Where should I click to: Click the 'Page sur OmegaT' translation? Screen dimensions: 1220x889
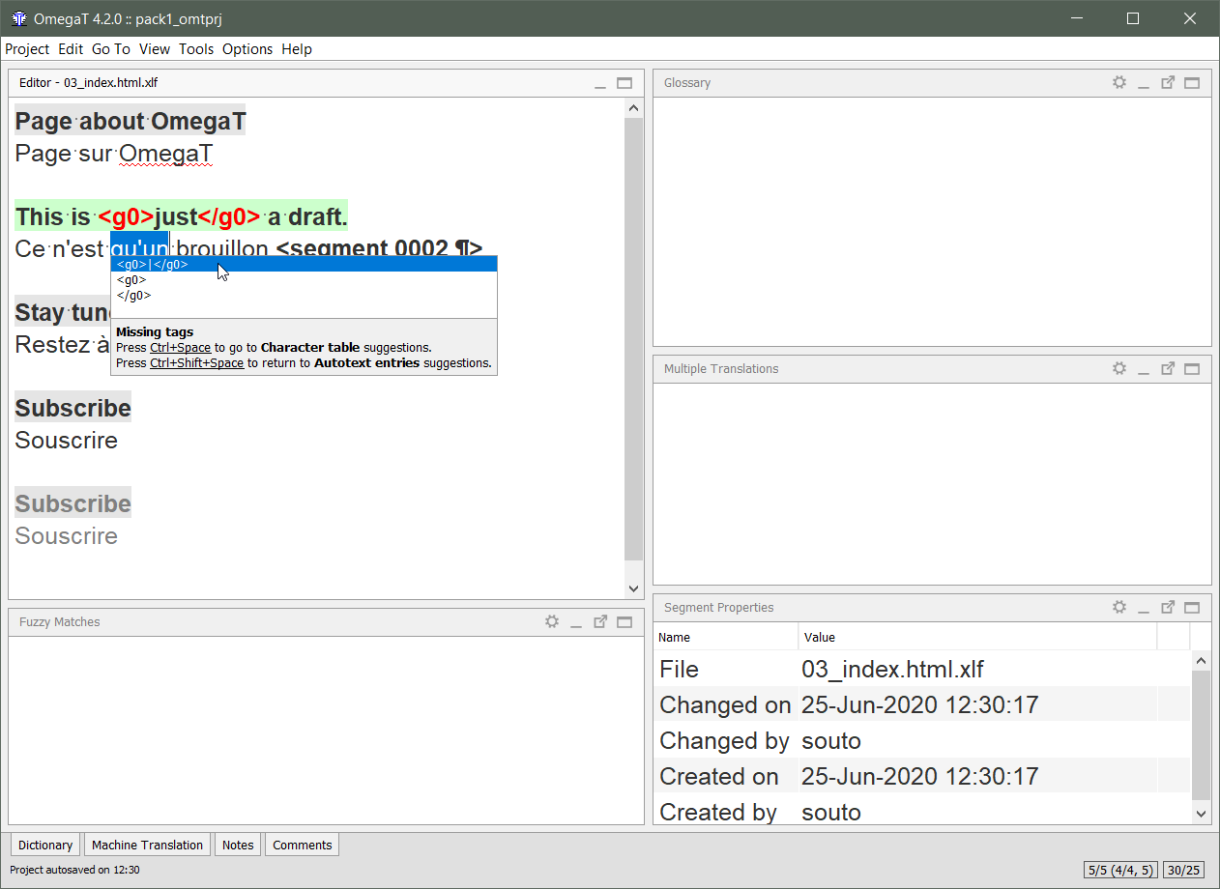[114, 154]
